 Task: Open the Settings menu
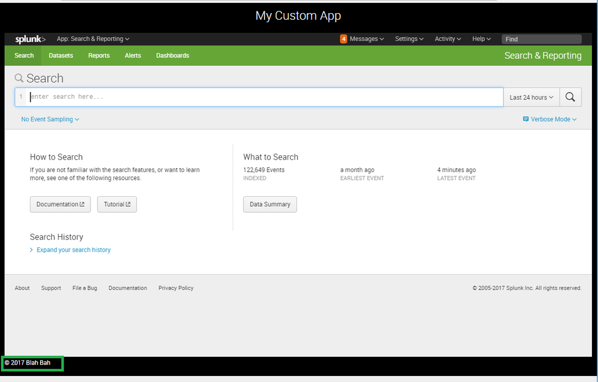409,39
